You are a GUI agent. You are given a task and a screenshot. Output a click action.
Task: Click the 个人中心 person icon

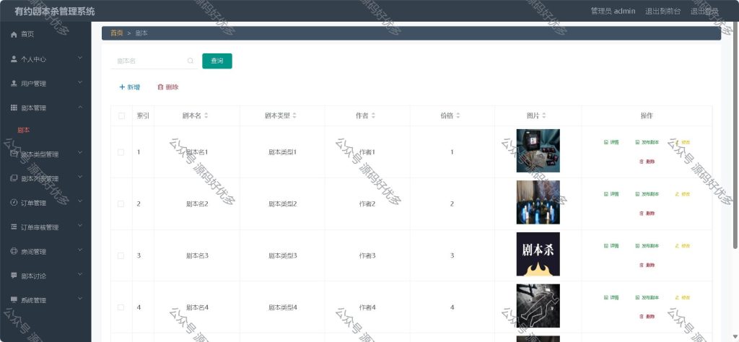(x=14, y=59)
